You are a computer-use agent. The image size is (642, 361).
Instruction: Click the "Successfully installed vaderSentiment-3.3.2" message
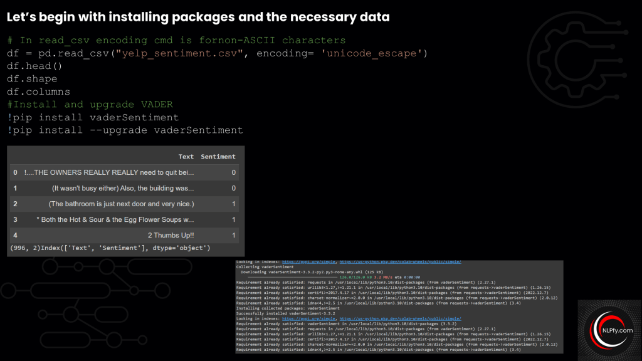(x=280, y=313)
